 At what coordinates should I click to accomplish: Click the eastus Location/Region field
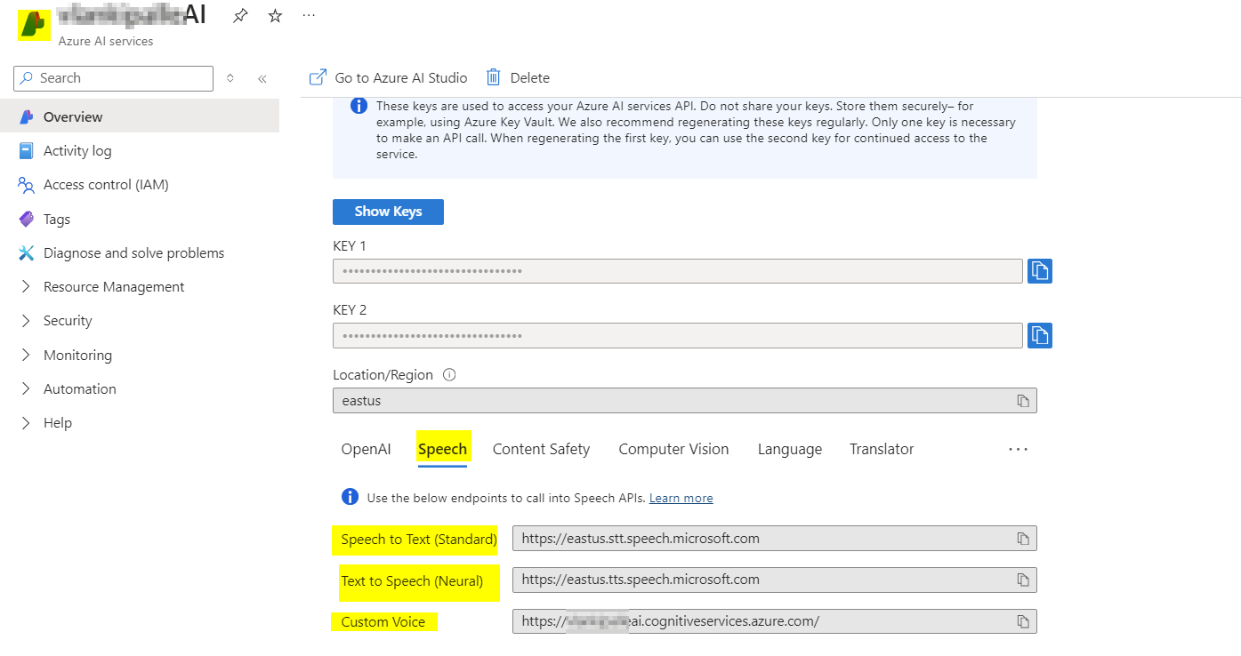[685, 401]
